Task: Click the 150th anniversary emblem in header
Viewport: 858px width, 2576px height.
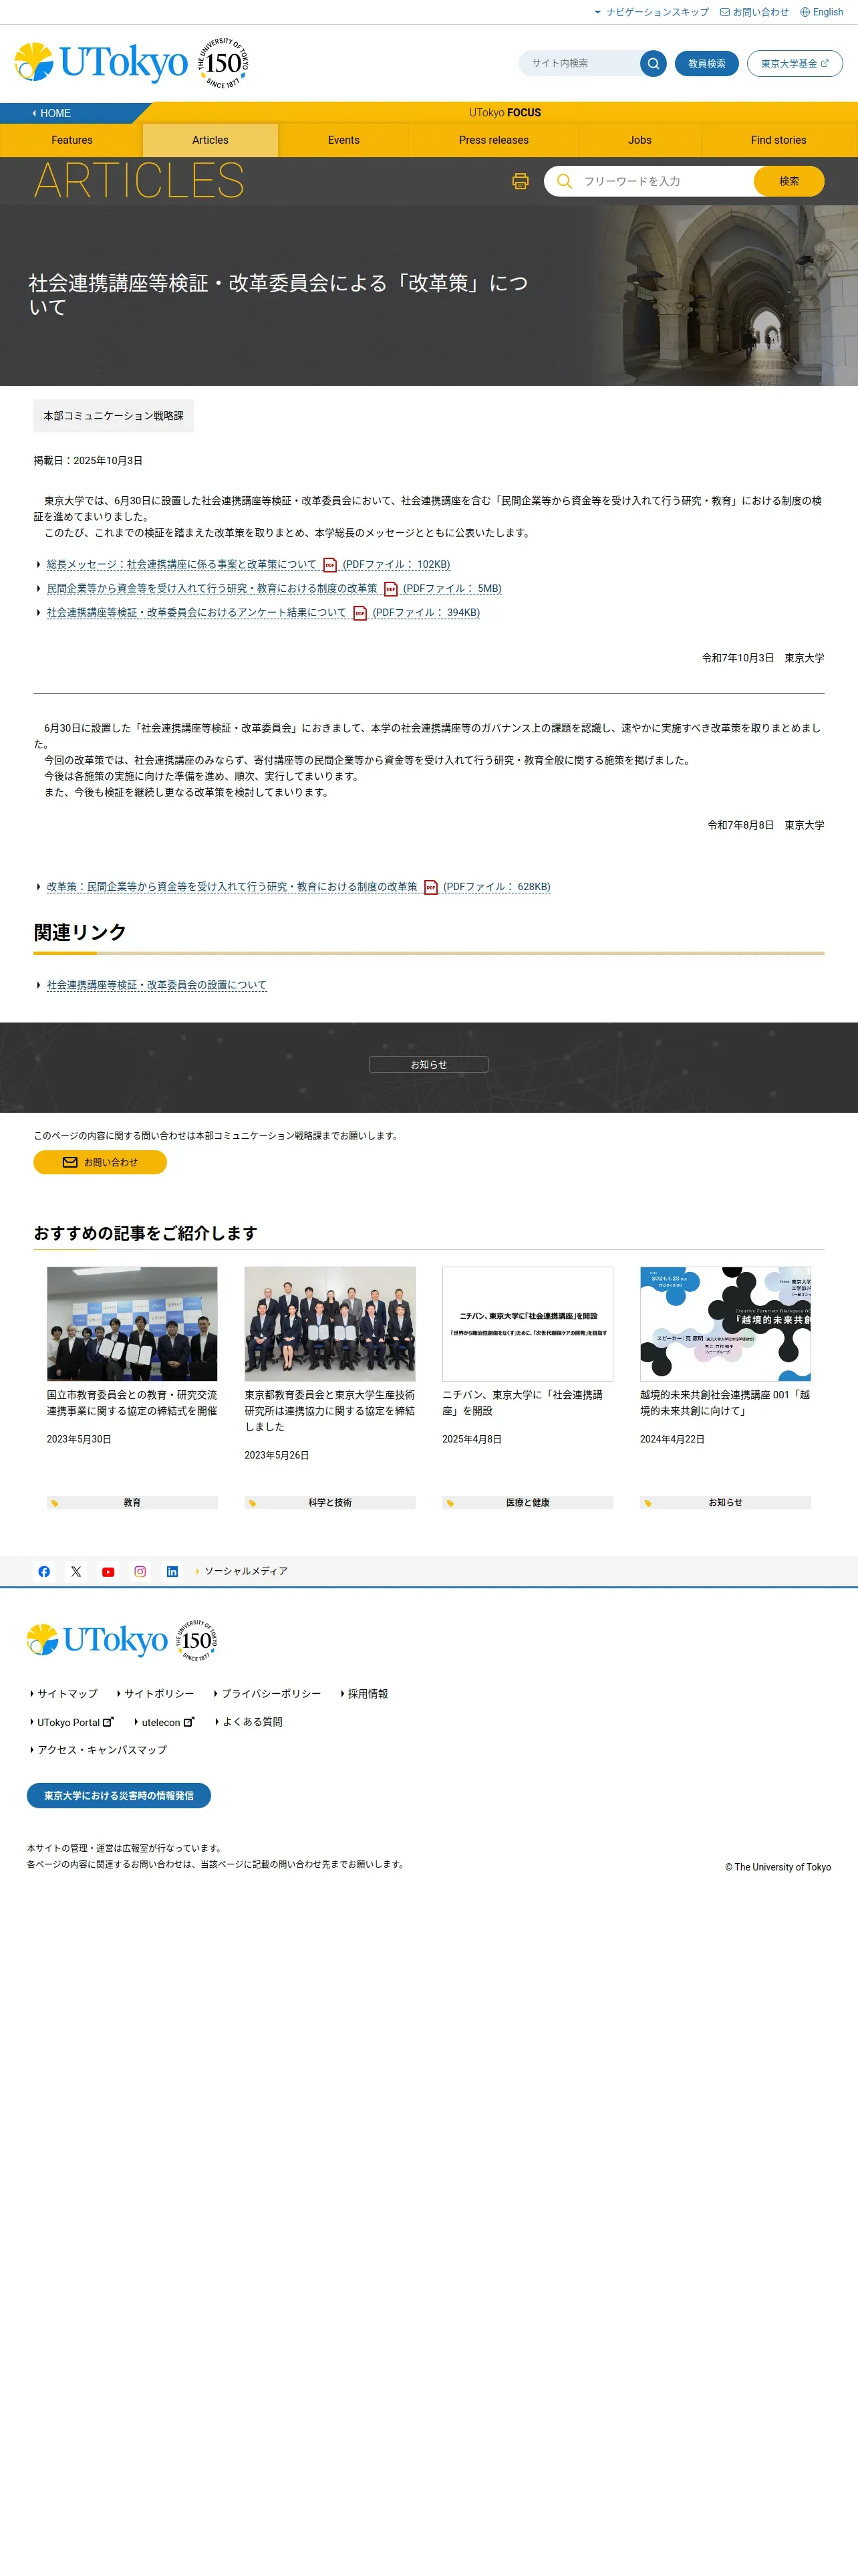Action: click(x=223, y=63)
